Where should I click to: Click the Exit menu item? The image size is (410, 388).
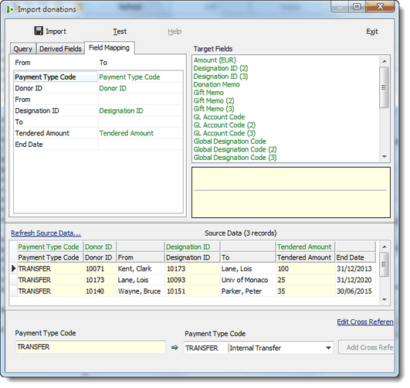coord(372,32)
